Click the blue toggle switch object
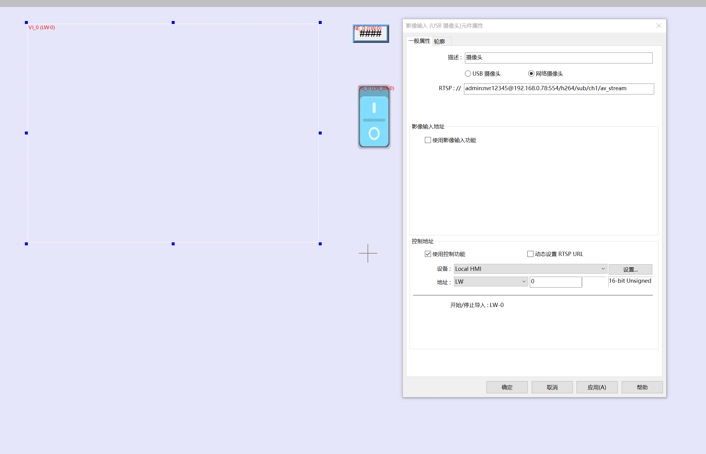 (x=374, y=121)
